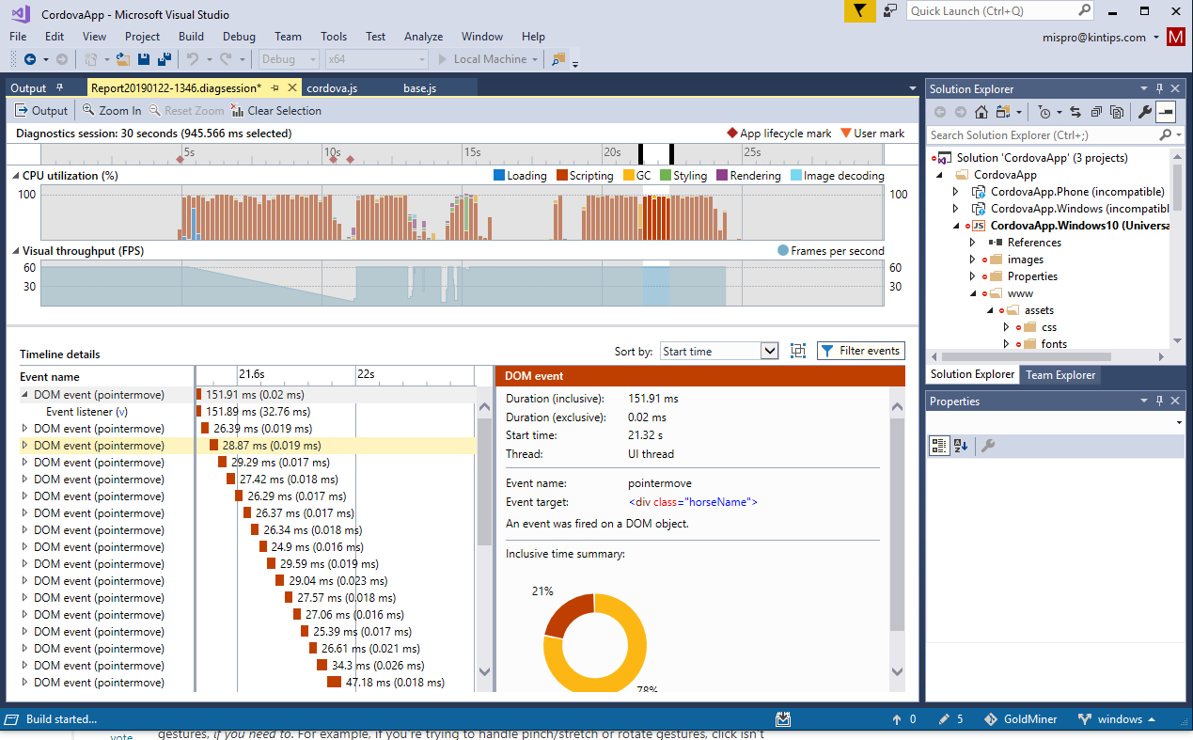Screen dimensions: 1193x740
Task: Click the account avatar M icon
Action: point(1176,37)
